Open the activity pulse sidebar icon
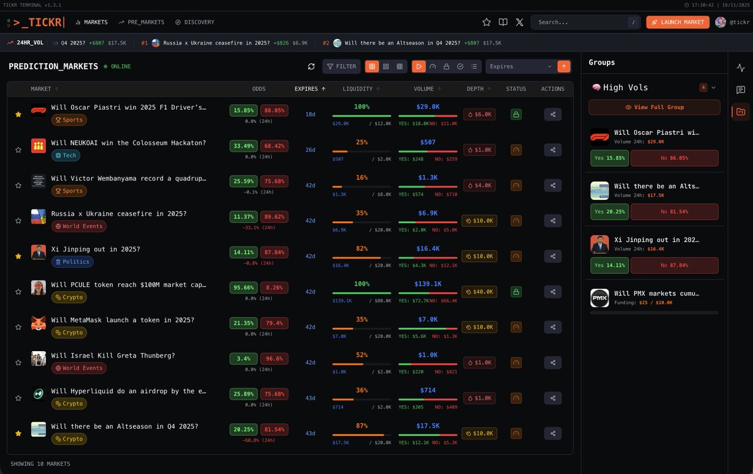 pos(741,68)
